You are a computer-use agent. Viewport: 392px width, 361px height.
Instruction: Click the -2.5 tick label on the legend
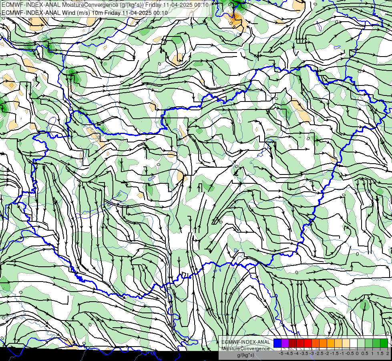coord(320,353)
